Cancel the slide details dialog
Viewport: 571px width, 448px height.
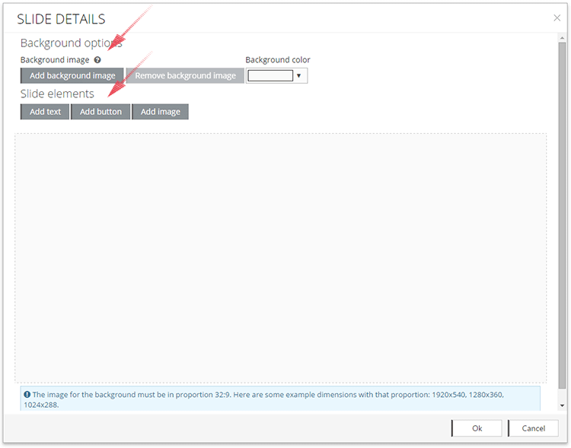[533, 428]
